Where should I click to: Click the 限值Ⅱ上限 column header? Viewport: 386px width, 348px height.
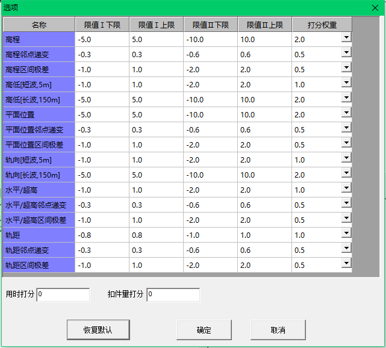[264, 25]
